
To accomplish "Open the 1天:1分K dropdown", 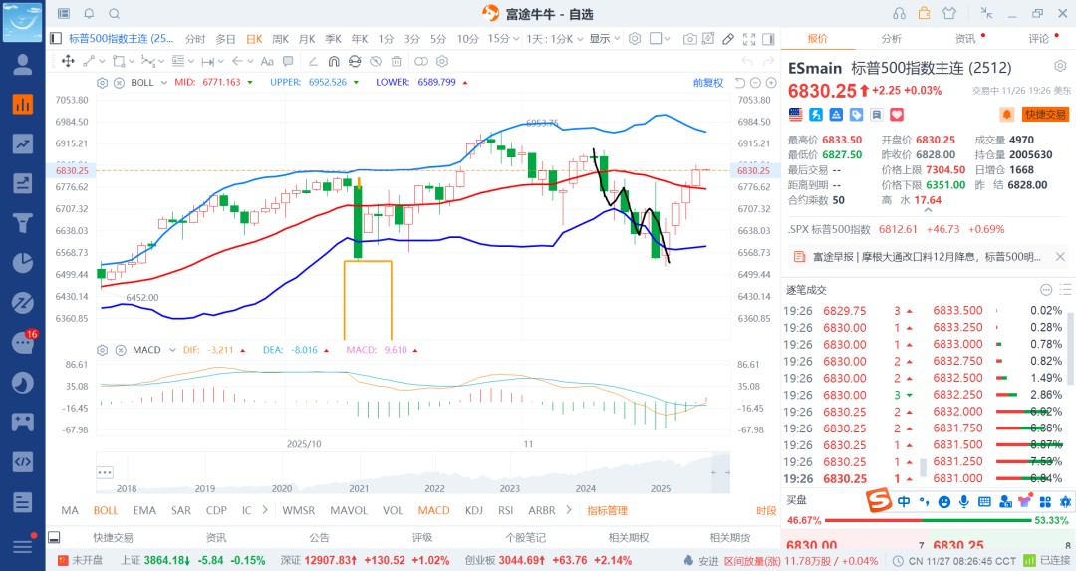I will click(x=555, y=39).
